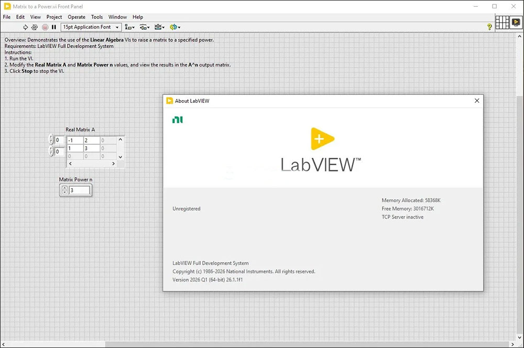
Task: Click the 'Matrix Power n' label
Action: 75,180
